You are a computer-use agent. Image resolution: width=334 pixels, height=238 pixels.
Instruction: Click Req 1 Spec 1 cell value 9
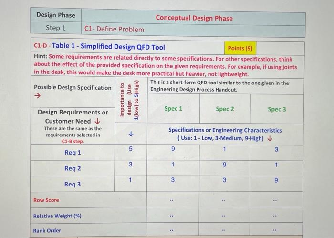click(x=173, y=149)
